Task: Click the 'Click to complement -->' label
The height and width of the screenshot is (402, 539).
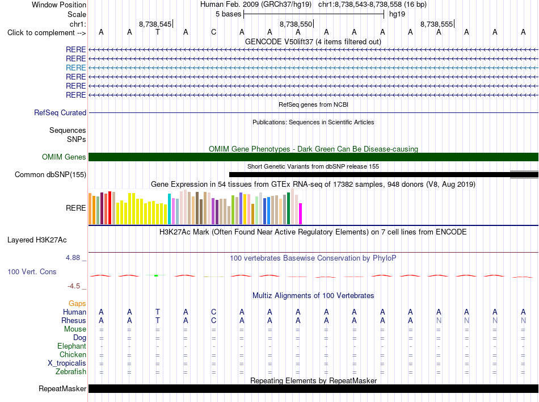Action: 47,33
